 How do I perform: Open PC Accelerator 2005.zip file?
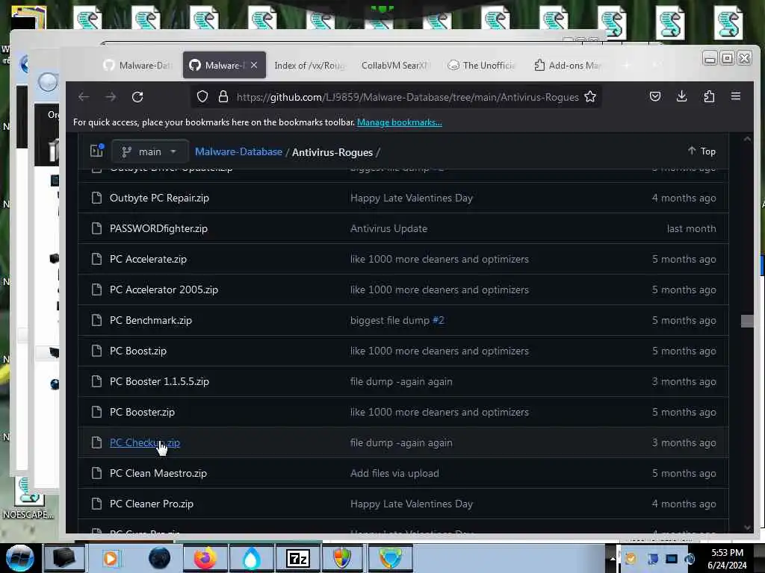[164, 289]
